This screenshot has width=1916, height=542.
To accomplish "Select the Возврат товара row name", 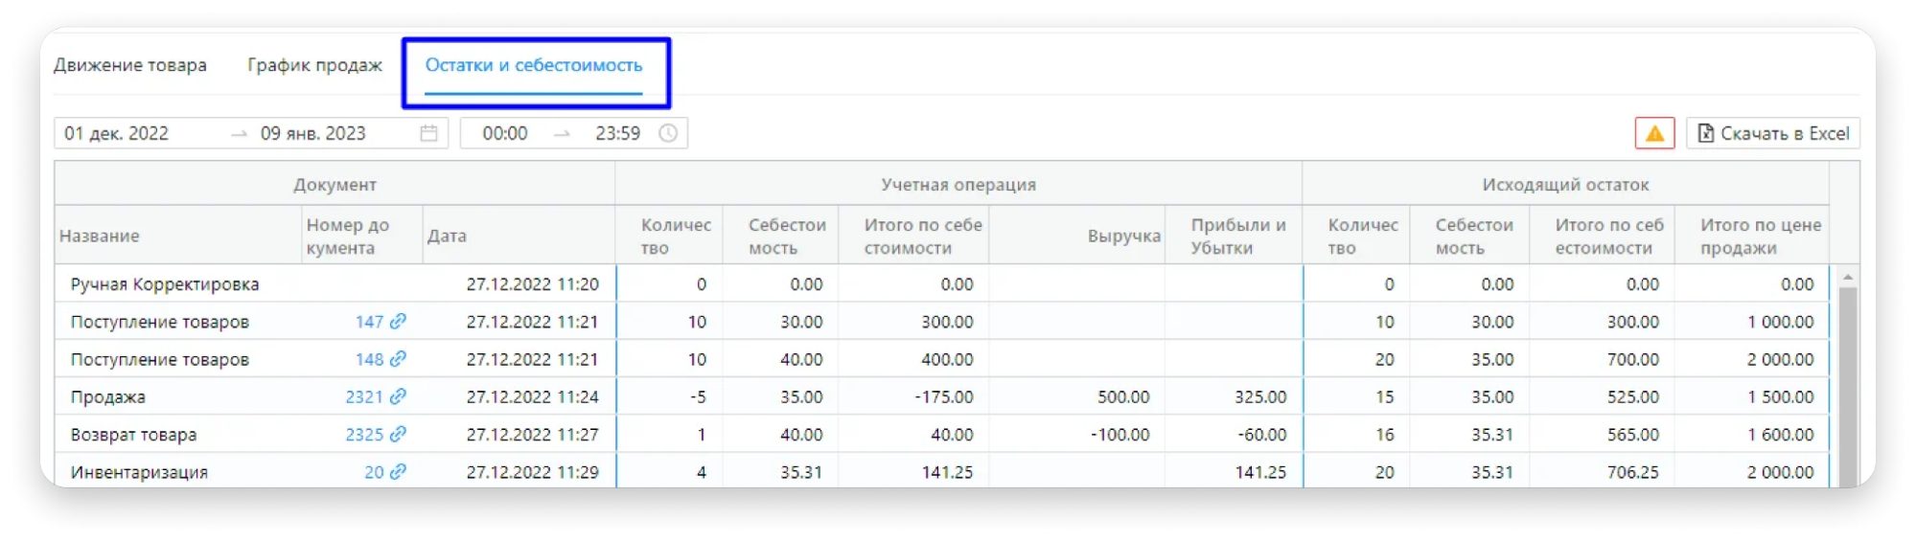I will 133,435.
